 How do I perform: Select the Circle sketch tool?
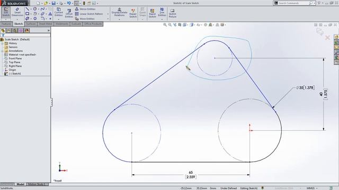(x=35, y=9)
